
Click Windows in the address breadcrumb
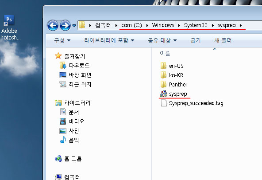pos(163,25)
